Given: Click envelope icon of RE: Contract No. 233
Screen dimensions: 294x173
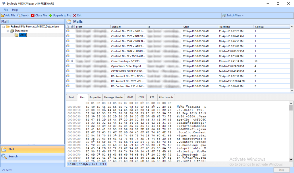Looking at the screenshot, I should [68, 86].
